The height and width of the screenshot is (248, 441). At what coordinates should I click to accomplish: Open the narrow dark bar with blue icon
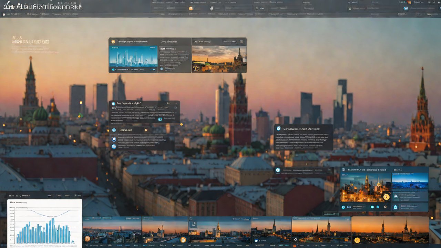pyautogui.click(x=304, y=170)
